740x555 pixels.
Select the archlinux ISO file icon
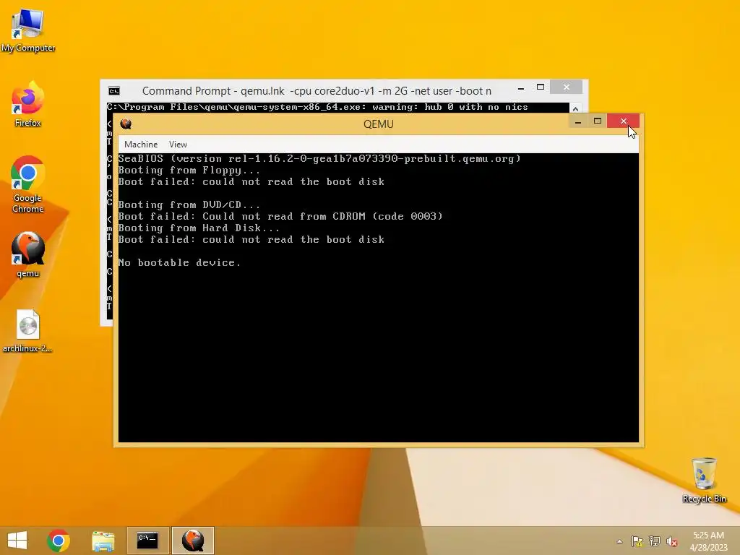(28, 331)
